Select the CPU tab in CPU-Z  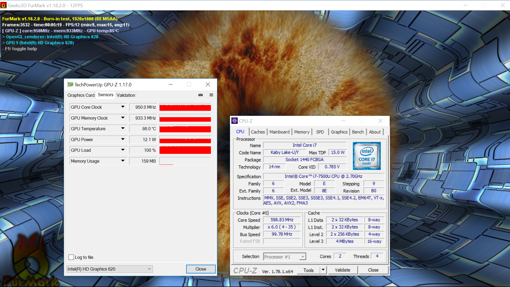coord(240,132)
